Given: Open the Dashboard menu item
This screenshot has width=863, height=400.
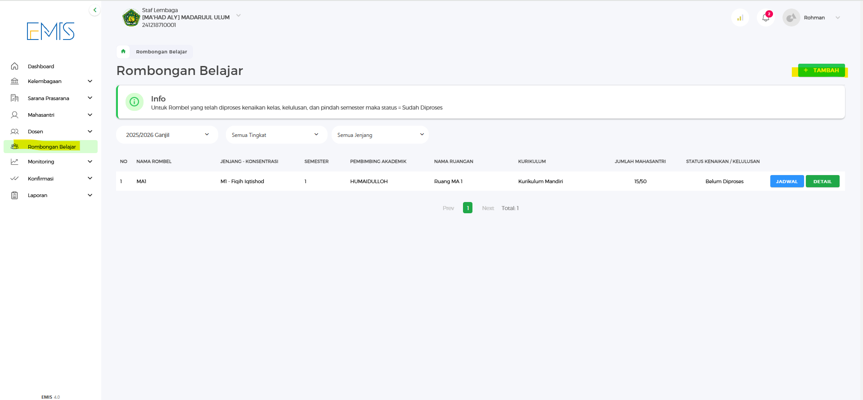Looking at the screenshot, I should coord(40,66).
